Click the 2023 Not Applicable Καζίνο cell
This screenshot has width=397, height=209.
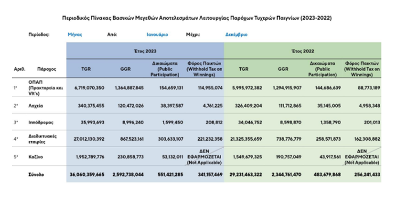(x=204, y=157)
